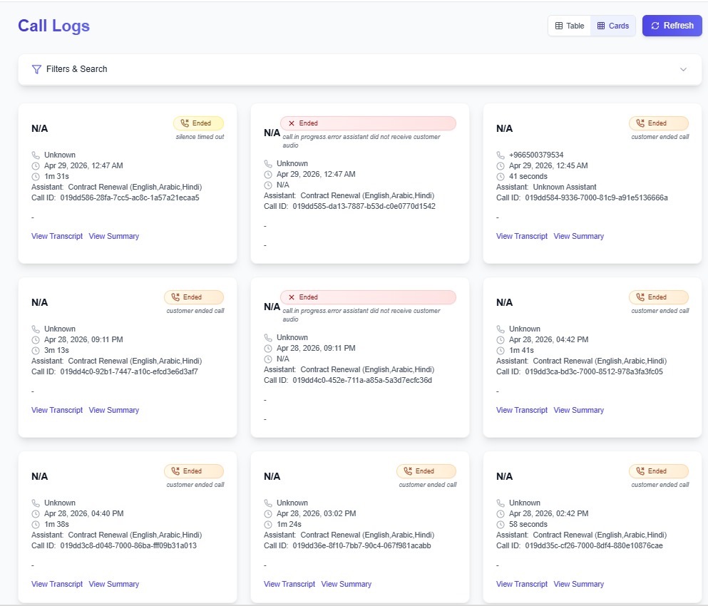View Transcript for 1m 41s call

click(x=521, y=410)
